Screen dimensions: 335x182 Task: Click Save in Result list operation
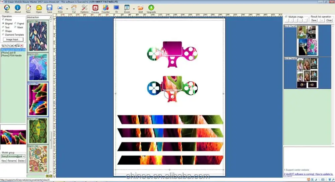314,20
